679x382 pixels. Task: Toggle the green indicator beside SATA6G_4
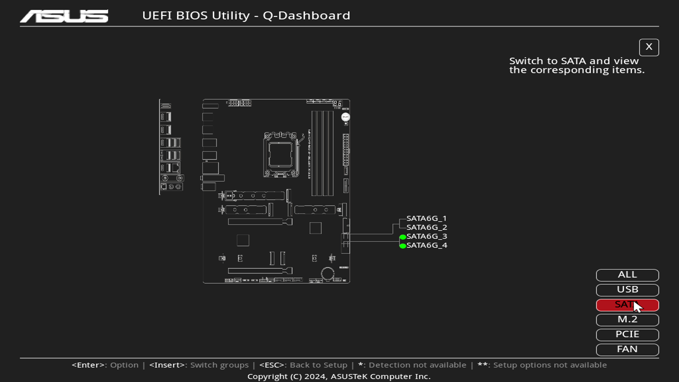coord(402,245)
